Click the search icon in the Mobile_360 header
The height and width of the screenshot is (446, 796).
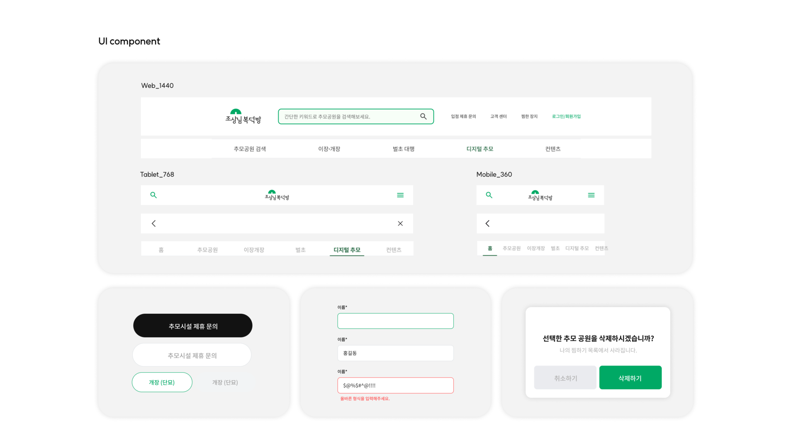click(x=489, y=195)
